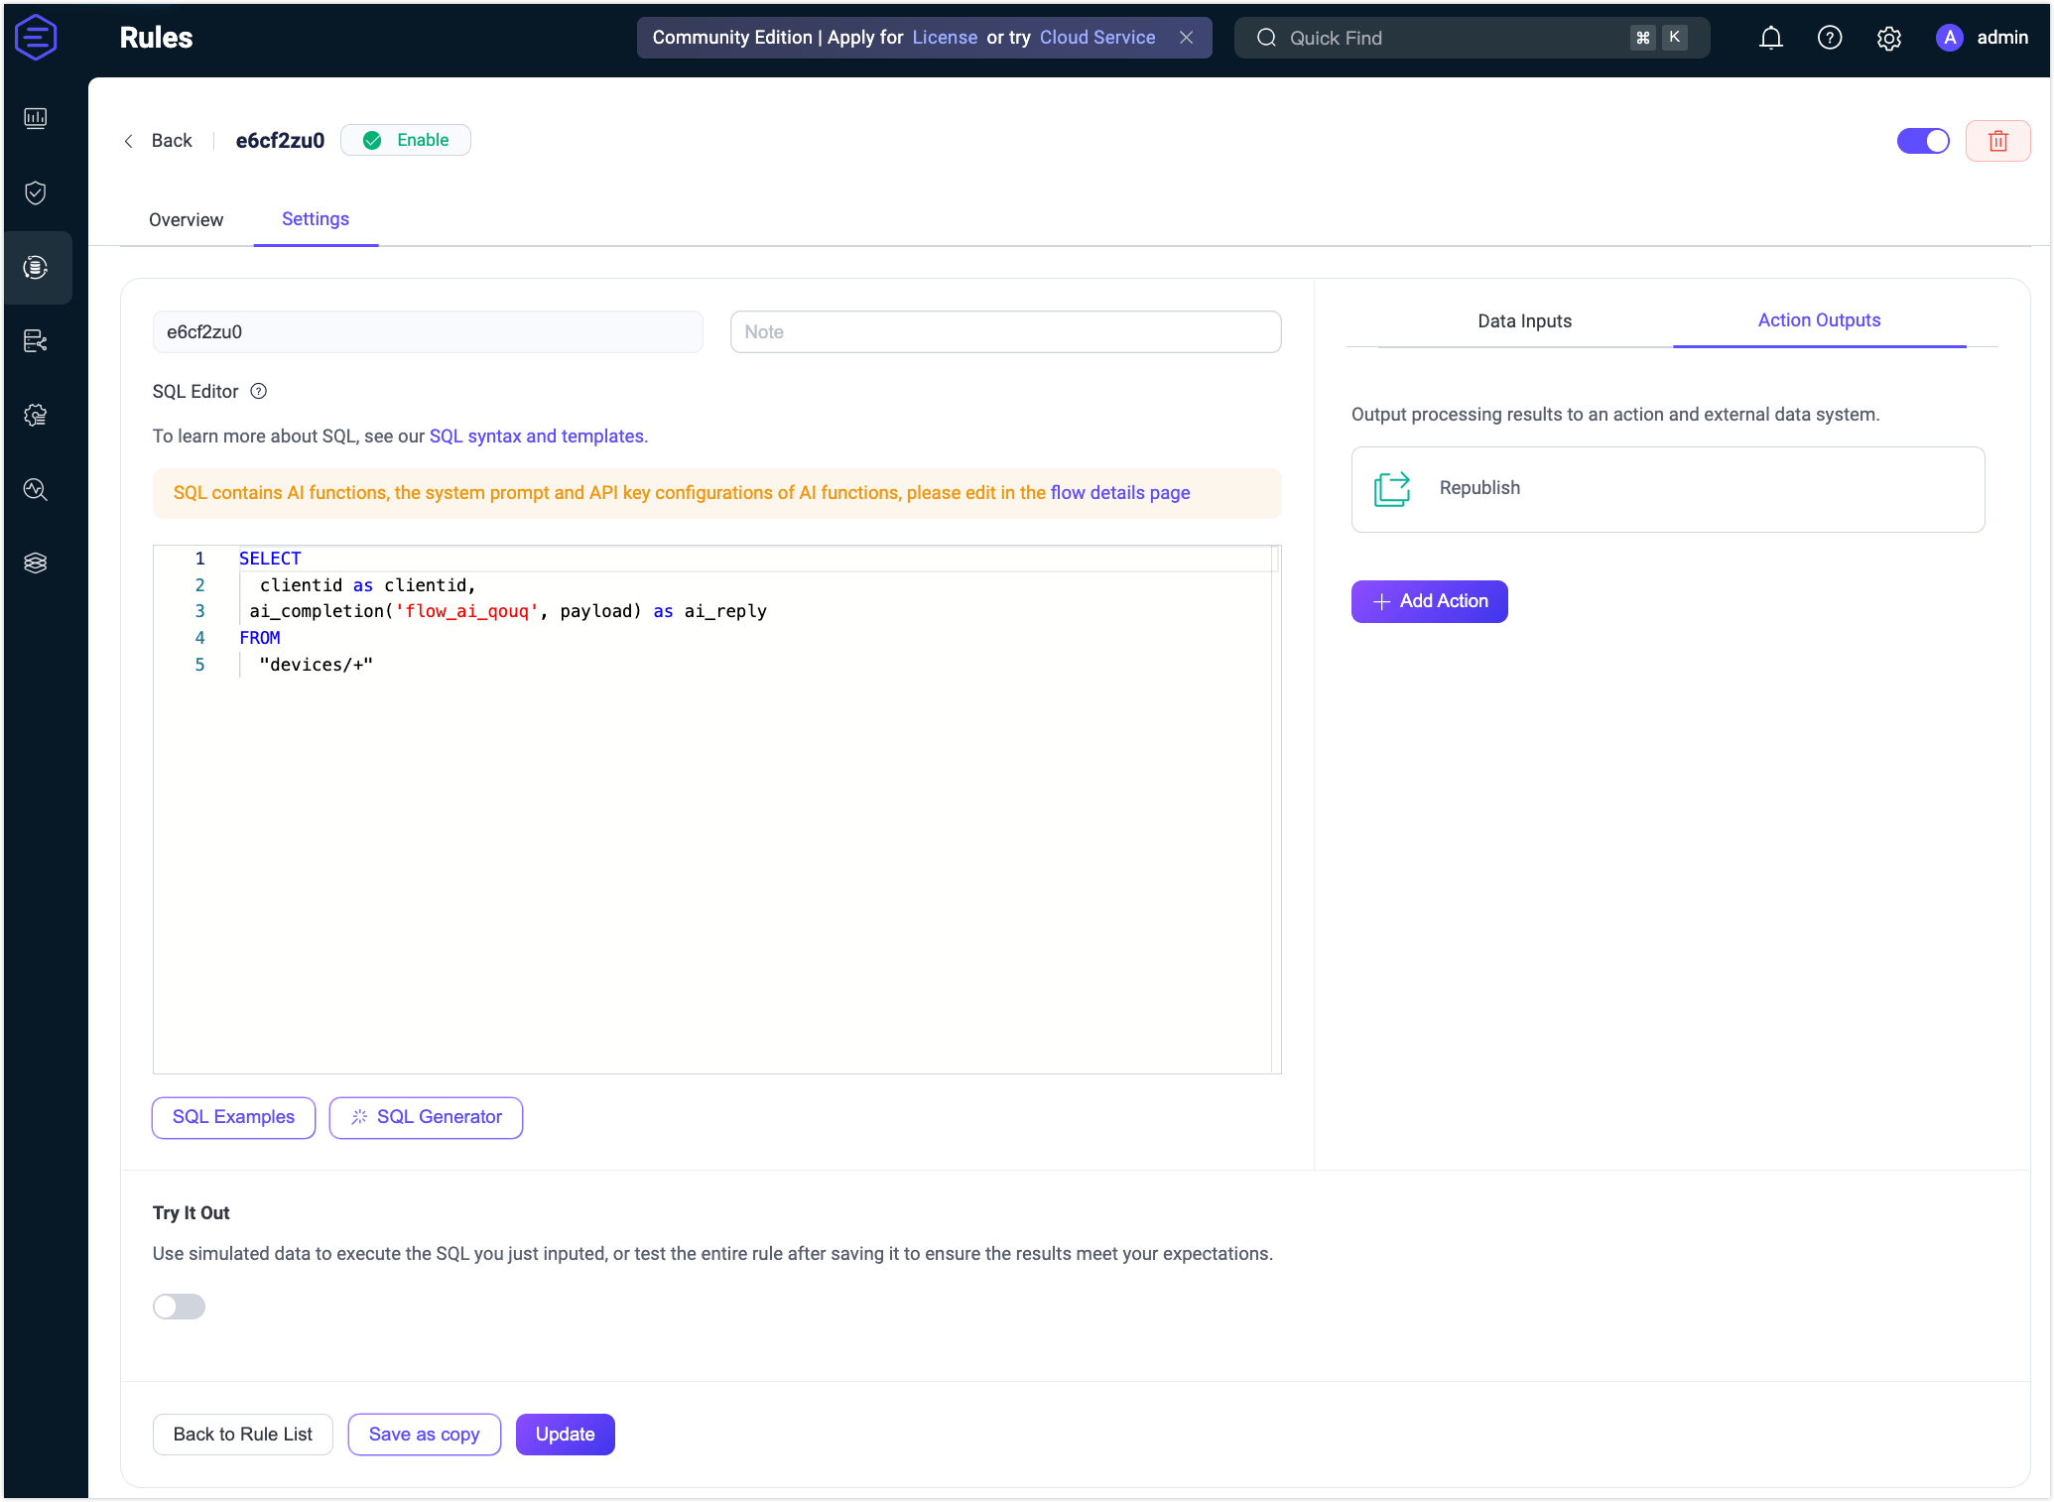Switch to the Overview tab
The image size is (2054, 1502).
pyautogui.click(x=186, y=219)
